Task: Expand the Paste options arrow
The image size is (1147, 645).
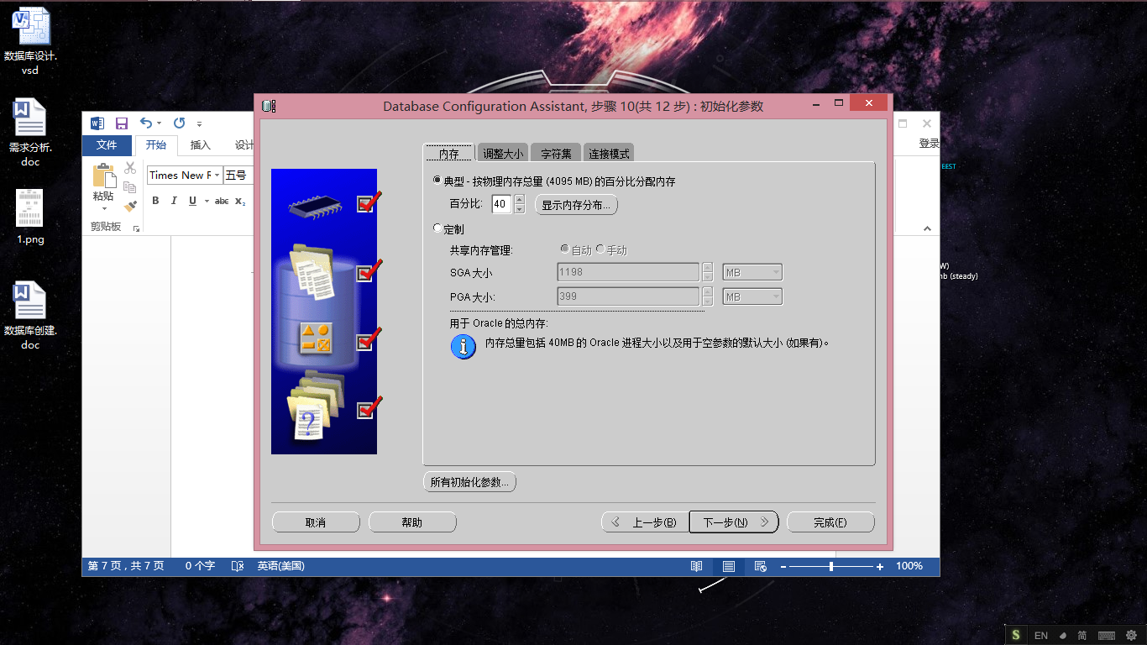Action: tap(104, 208)
